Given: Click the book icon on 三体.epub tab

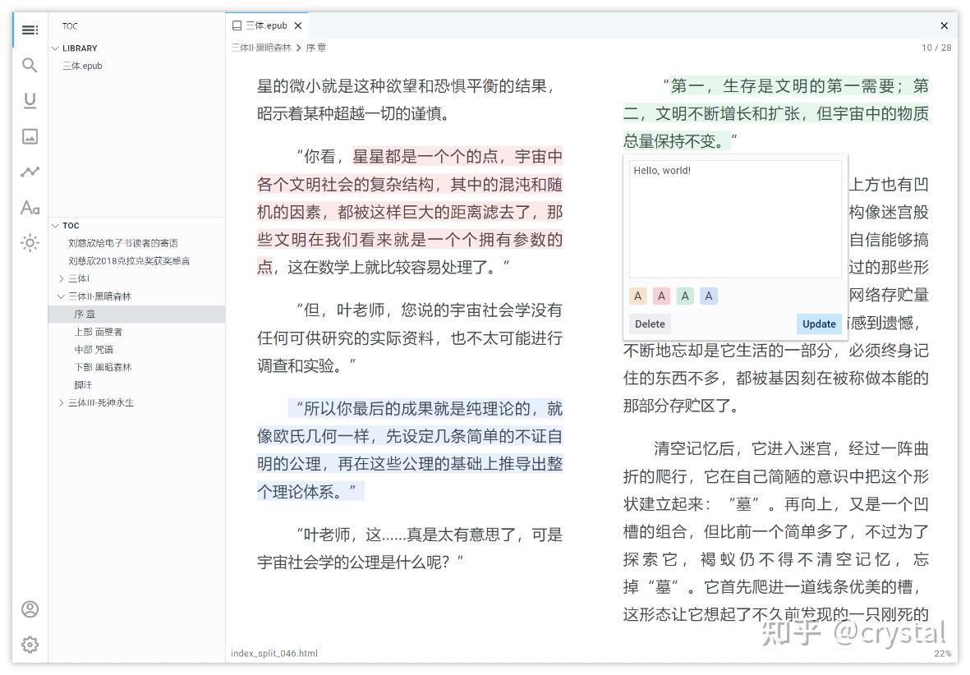Looking at the screenshot, I should click(x=237, y=26).
